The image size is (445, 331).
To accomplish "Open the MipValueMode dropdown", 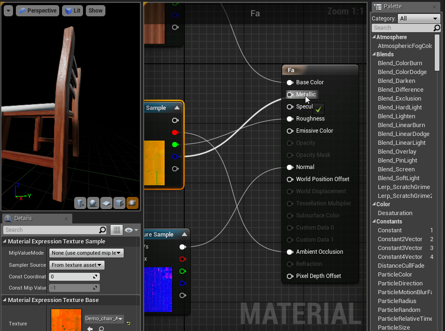I will point(86,253).
